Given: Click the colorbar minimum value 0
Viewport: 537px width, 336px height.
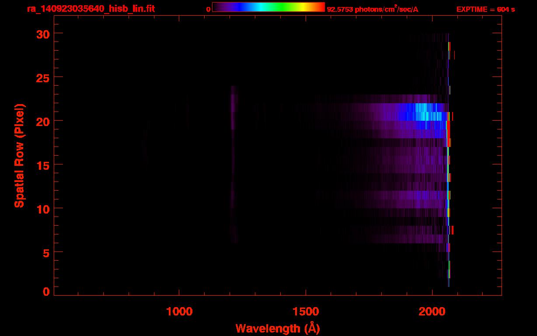Looking at the screenshot, I should coord(209,9).
